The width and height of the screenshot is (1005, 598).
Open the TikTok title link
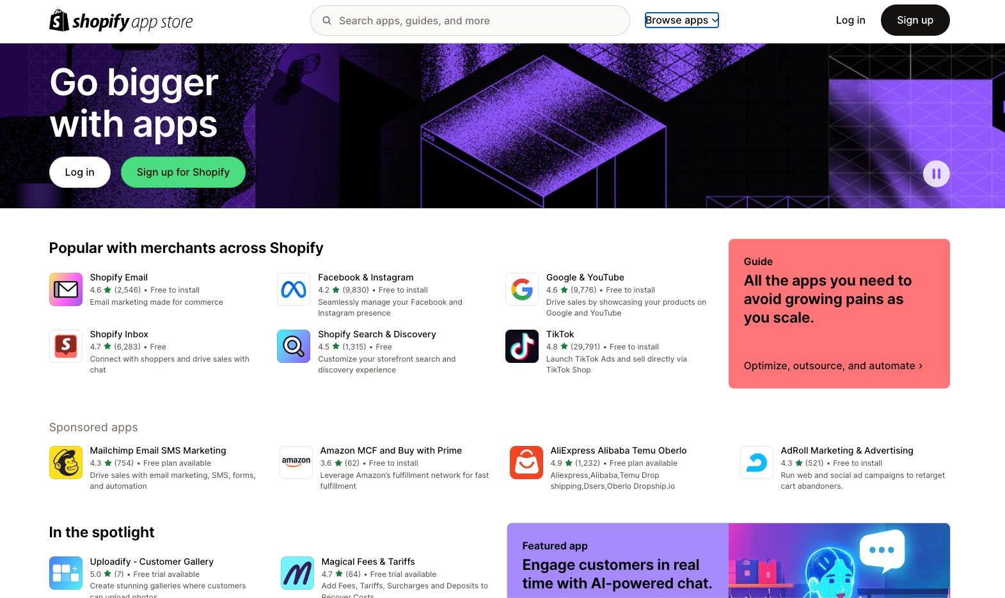click(x=560, y=334)
